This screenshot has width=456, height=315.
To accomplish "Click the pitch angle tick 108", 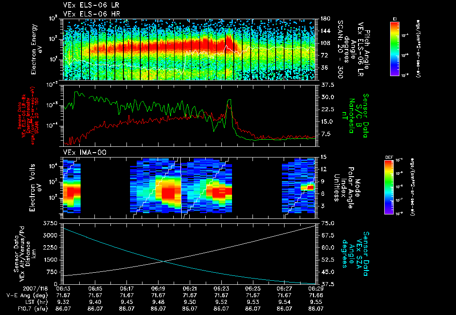I will coord(325,43).
